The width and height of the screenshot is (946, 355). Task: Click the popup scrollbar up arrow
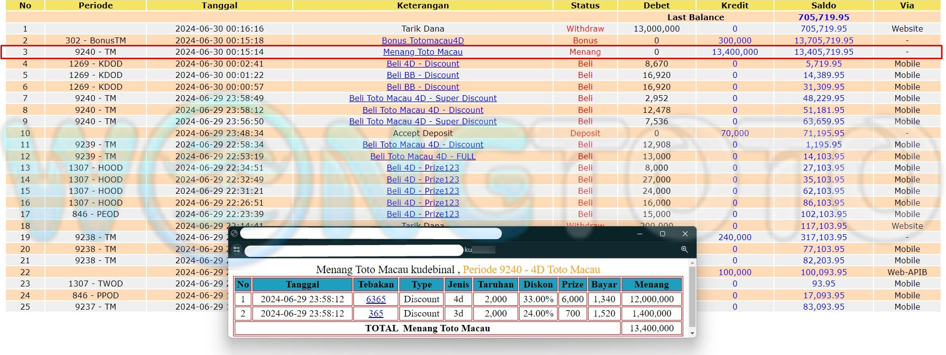(692, 264)
